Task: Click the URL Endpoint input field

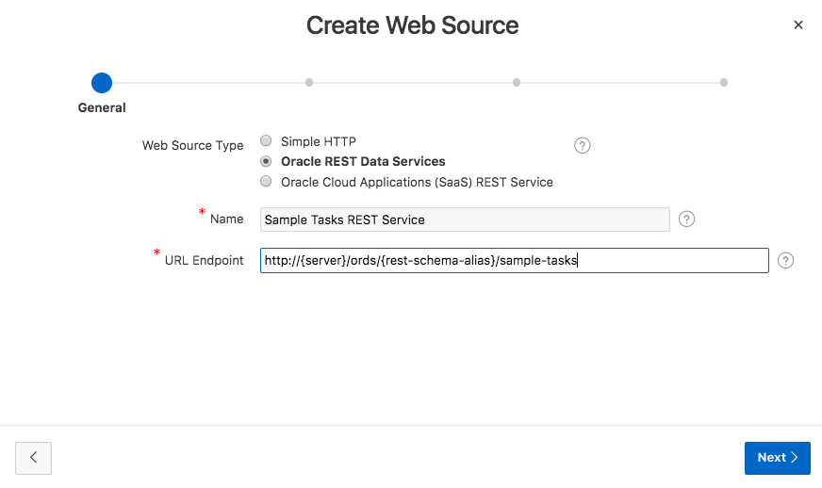Action: tap(514, 261)
